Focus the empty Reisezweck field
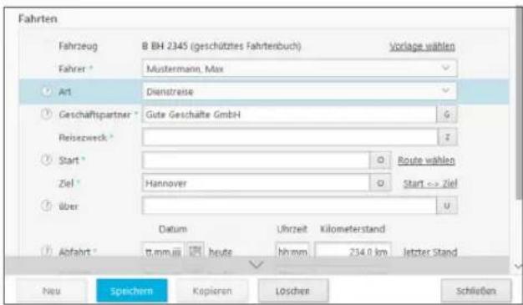 (x=290, y=137)
